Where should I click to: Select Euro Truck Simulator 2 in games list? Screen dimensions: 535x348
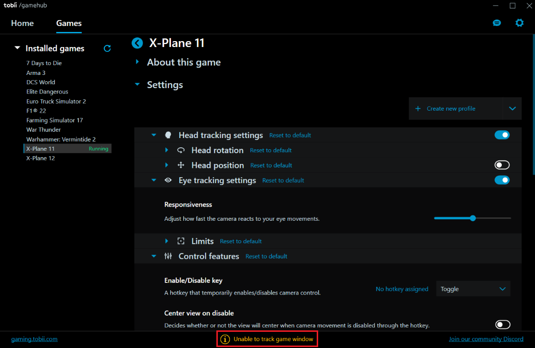56,101
